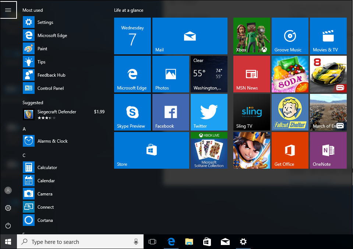Click the microphone icon in search box
The width and height of the screenshot is (353, 249).
click(x=136, y=242)
